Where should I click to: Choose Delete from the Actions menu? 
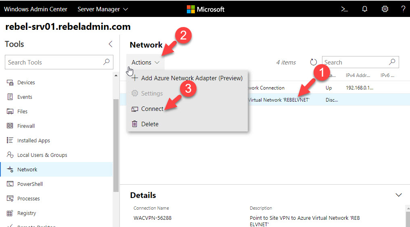pyautogui.click(x=150, y=124)
